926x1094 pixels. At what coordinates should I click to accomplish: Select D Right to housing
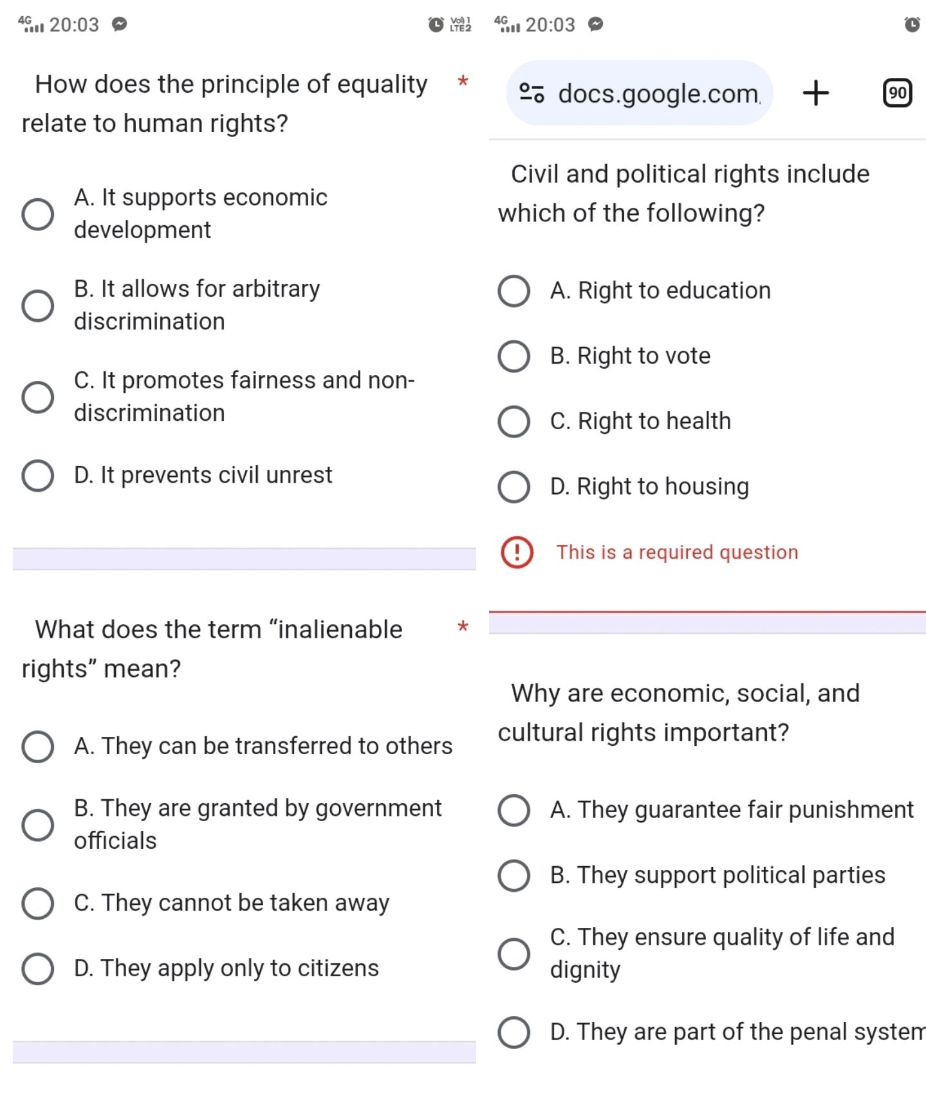point(513,487)
